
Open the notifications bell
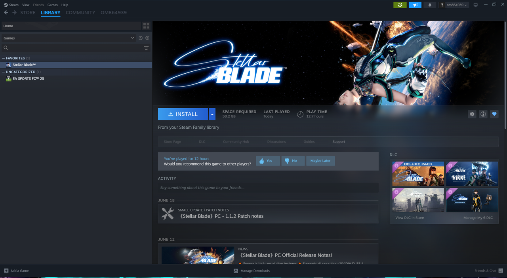430,5
